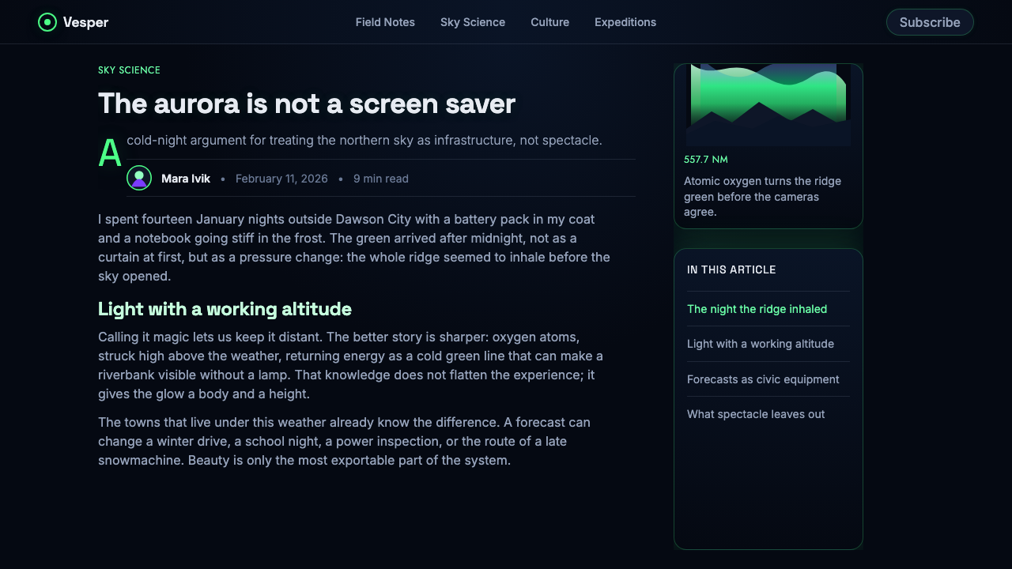
Task: Click the green drop-cap letter A
Action: (x=110, y=153)
